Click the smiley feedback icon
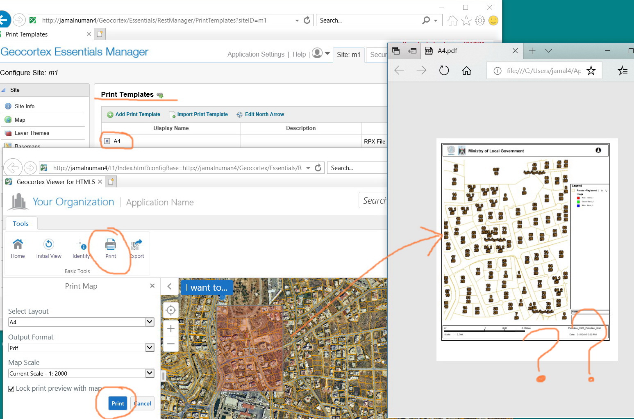The image size is (634, 419). [493, 20]
